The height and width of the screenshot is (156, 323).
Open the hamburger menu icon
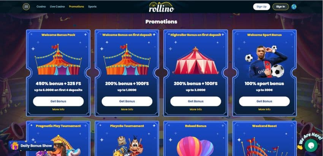(x=26, y=7)
